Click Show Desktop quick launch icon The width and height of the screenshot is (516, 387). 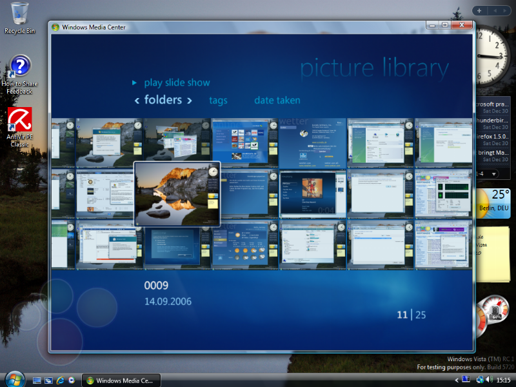(x=37, y=381)
